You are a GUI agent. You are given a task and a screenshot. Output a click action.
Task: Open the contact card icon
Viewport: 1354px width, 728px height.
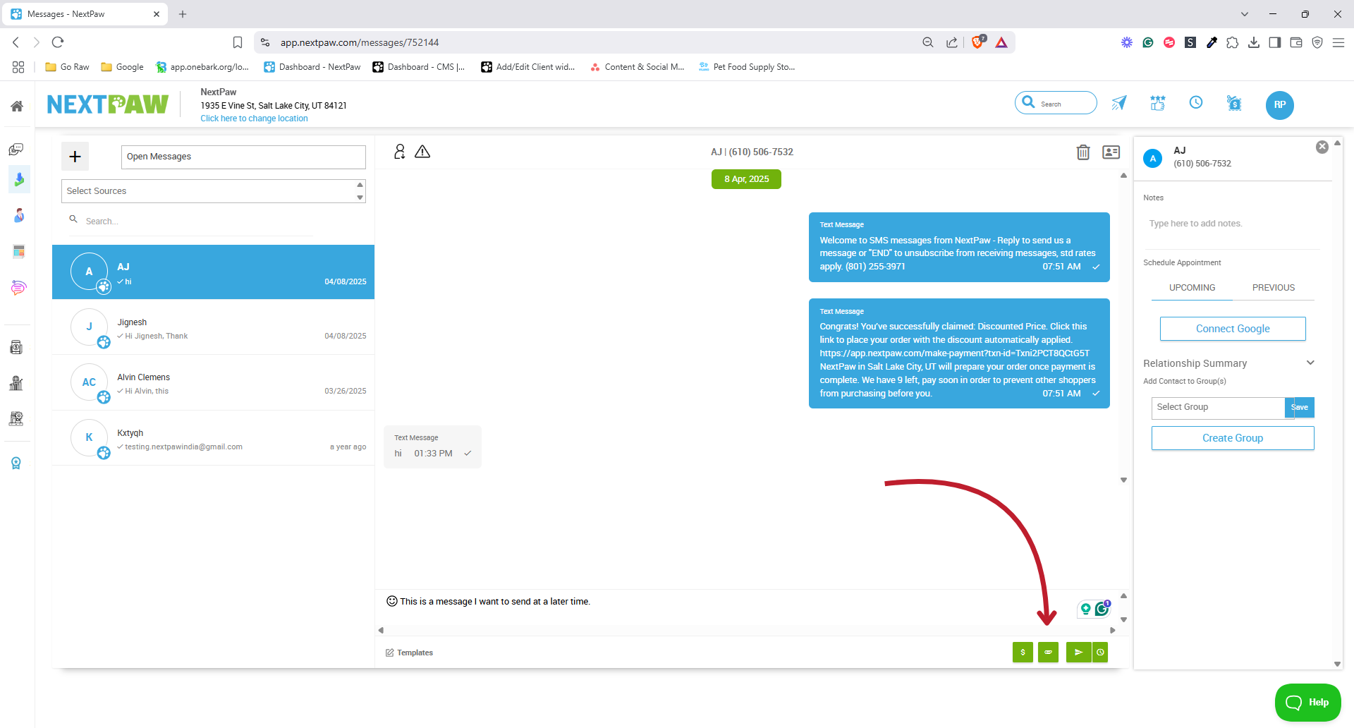point(1111,152)
